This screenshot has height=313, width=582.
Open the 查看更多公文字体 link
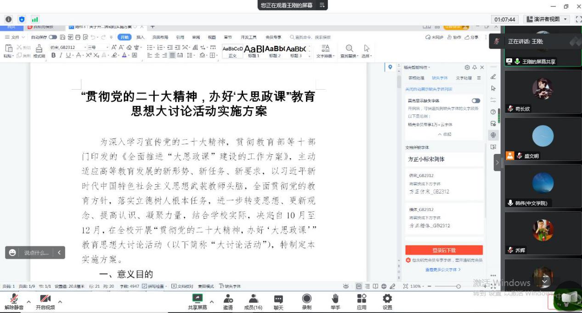click(x=442, y=270)
